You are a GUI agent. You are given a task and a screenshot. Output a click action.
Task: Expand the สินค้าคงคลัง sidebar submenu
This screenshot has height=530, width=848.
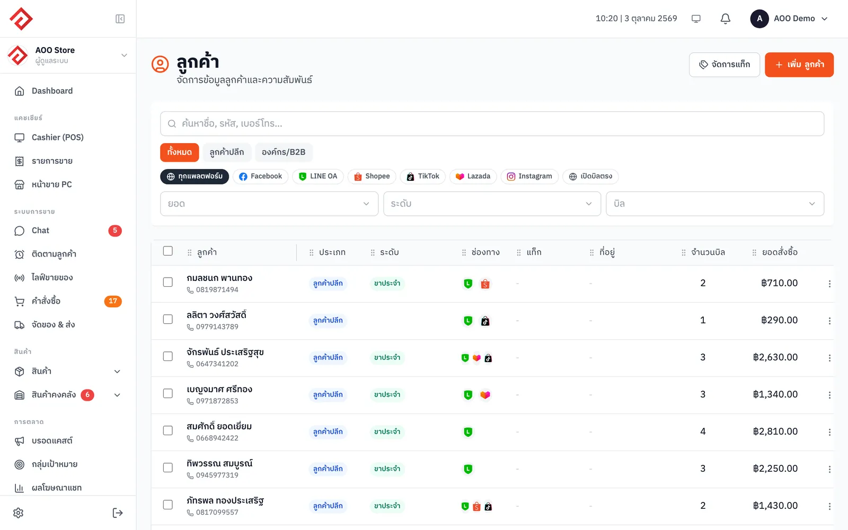coord(68,395)
